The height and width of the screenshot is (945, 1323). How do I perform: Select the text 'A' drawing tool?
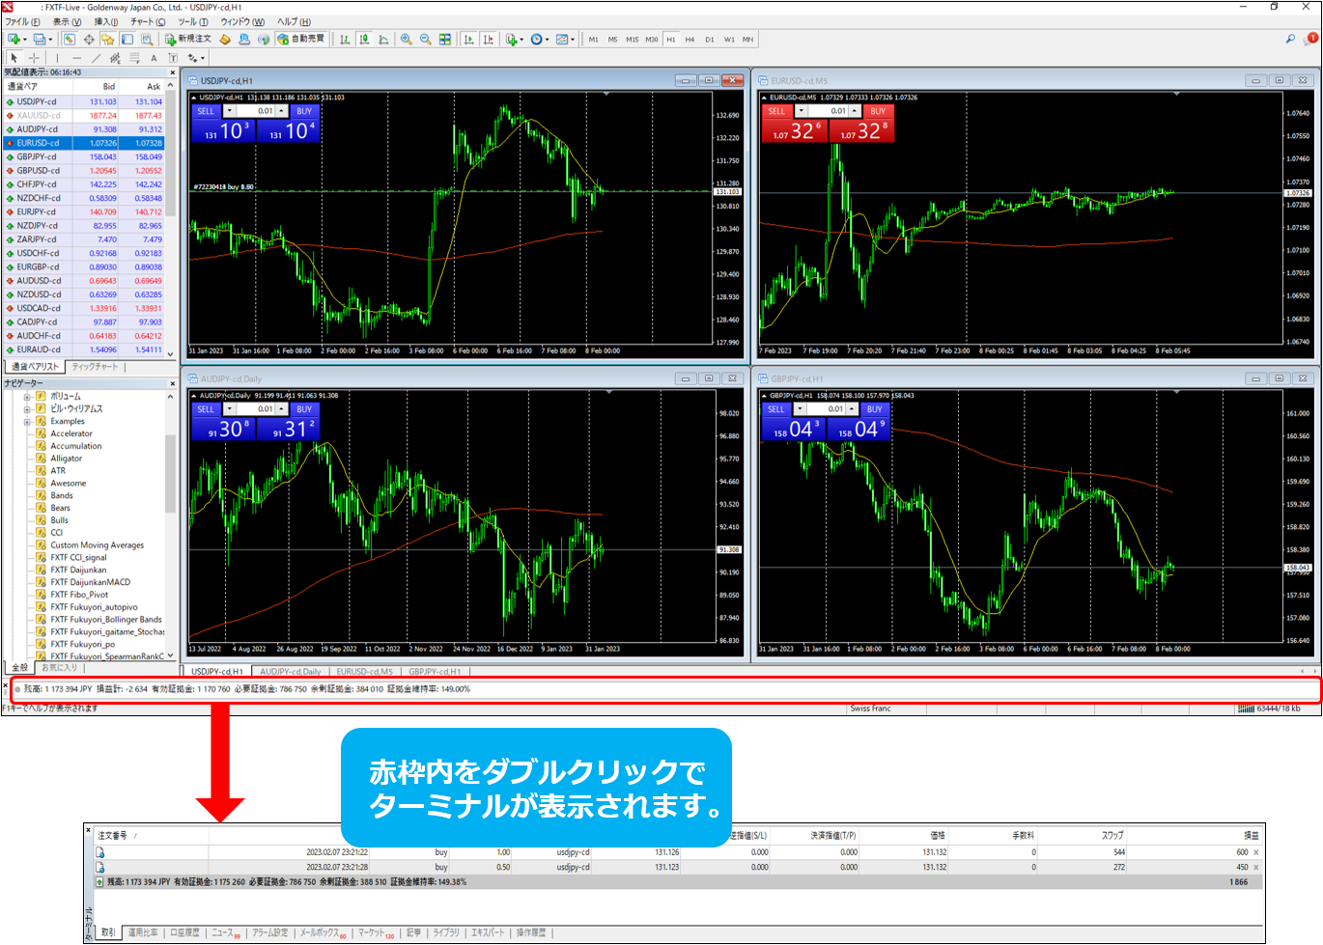tap(154, 58)
